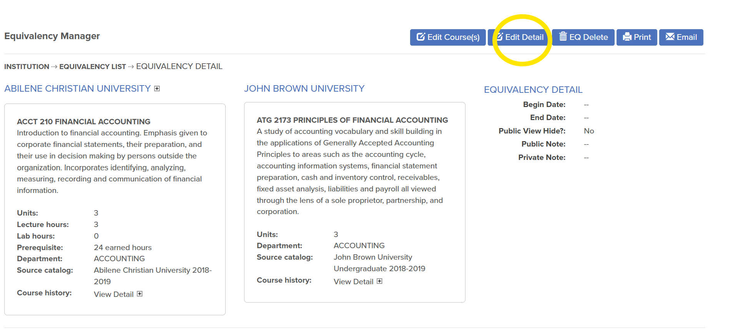Expand plus icon beside ATG 2173 View Detail

380,281
